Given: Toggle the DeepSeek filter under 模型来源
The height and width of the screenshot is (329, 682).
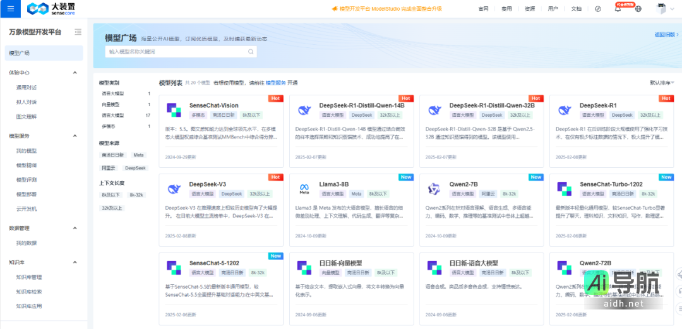Looking at the screenshot, I should coord(135,168).
